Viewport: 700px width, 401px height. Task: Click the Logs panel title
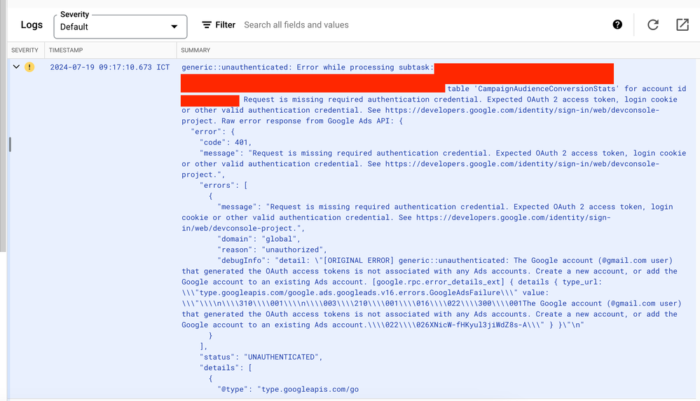[x=32, y=25]
